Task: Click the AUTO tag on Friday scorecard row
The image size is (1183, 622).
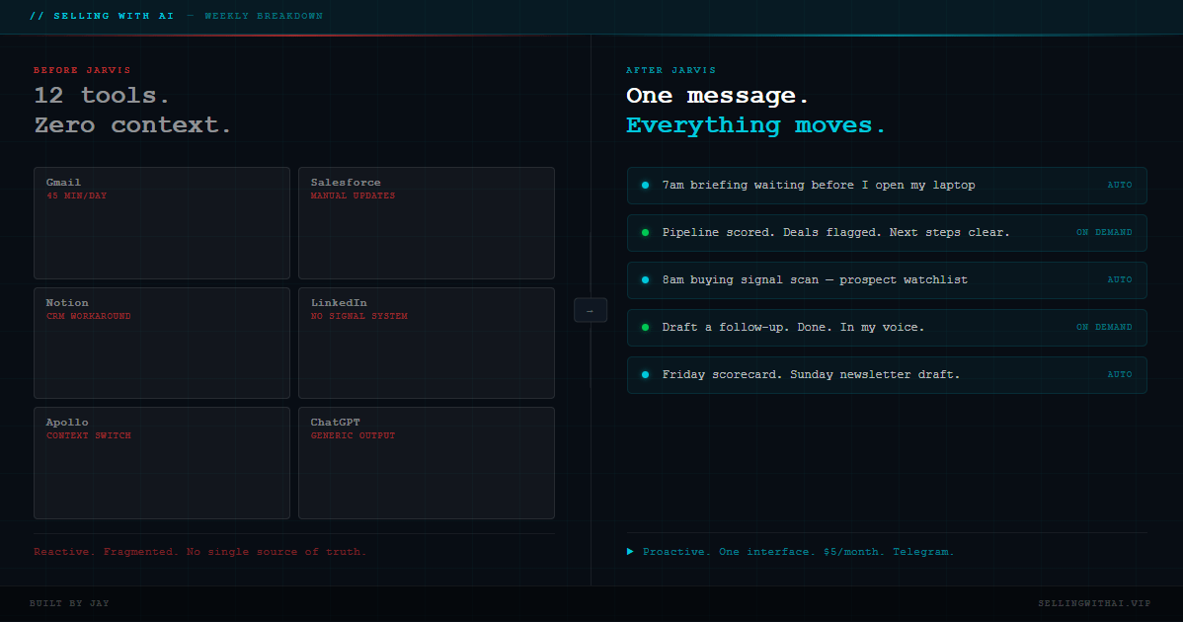Action: point(1120,375)
